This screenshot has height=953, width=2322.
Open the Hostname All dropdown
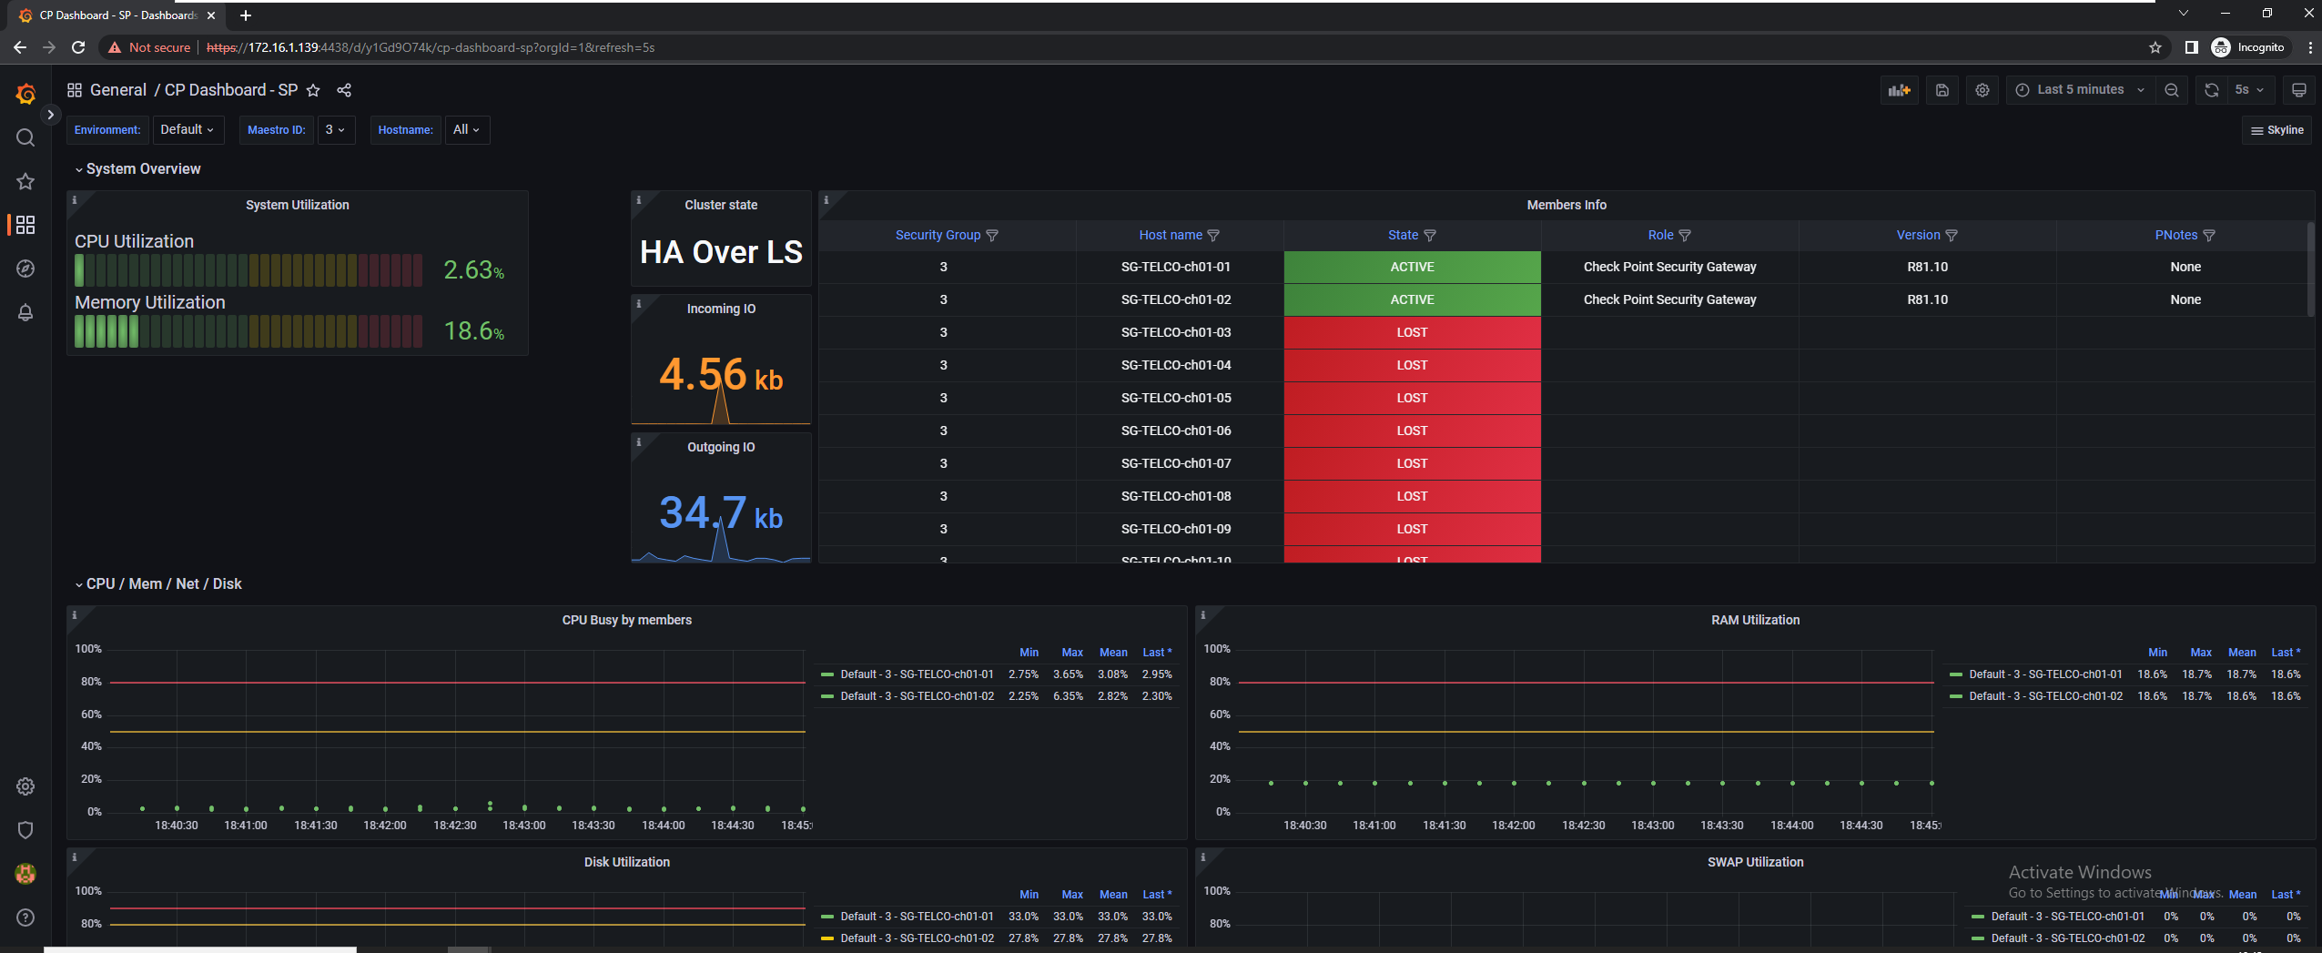pos(467,130)
